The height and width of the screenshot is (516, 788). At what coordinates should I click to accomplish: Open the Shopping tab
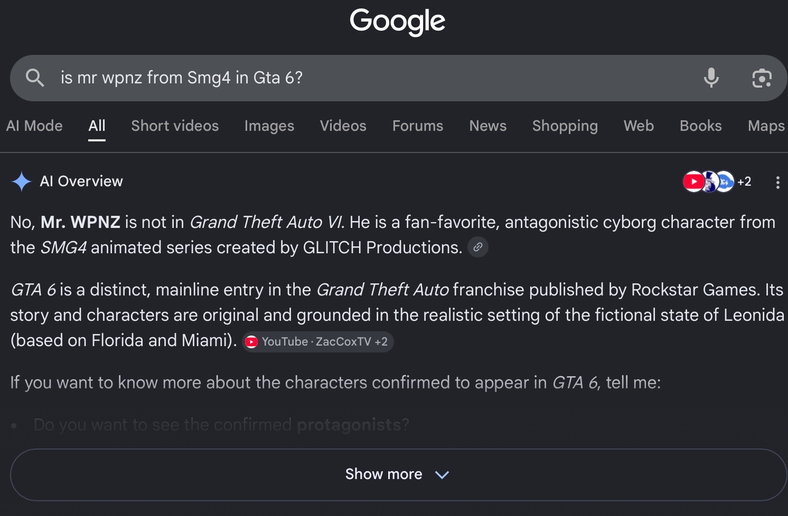pyautogui.click(x=565, y=126)
